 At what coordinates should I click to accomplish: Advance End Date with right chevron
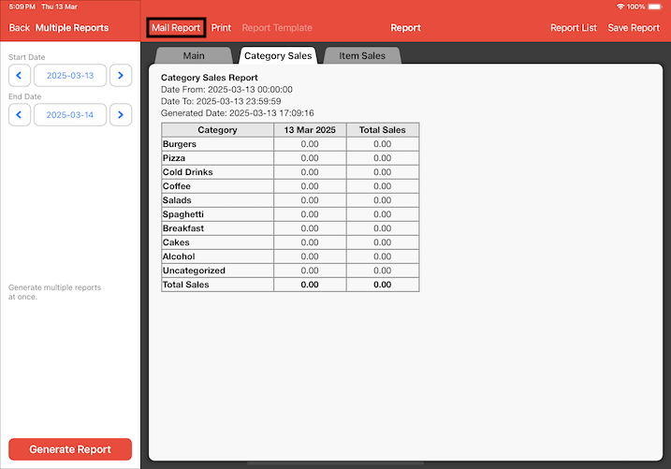coord(121,115)
